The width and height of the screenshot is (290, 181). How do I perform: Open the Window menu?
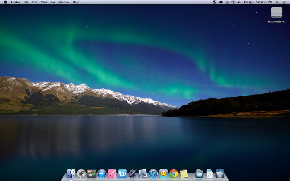pyautogui.click(x=64, y=2)
